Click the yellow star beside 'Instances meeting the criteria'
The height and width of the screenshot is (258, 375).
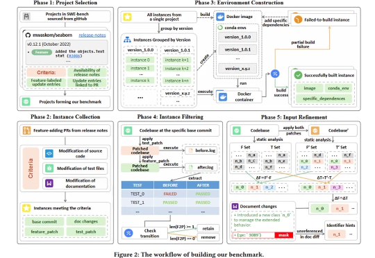point(26,208)
